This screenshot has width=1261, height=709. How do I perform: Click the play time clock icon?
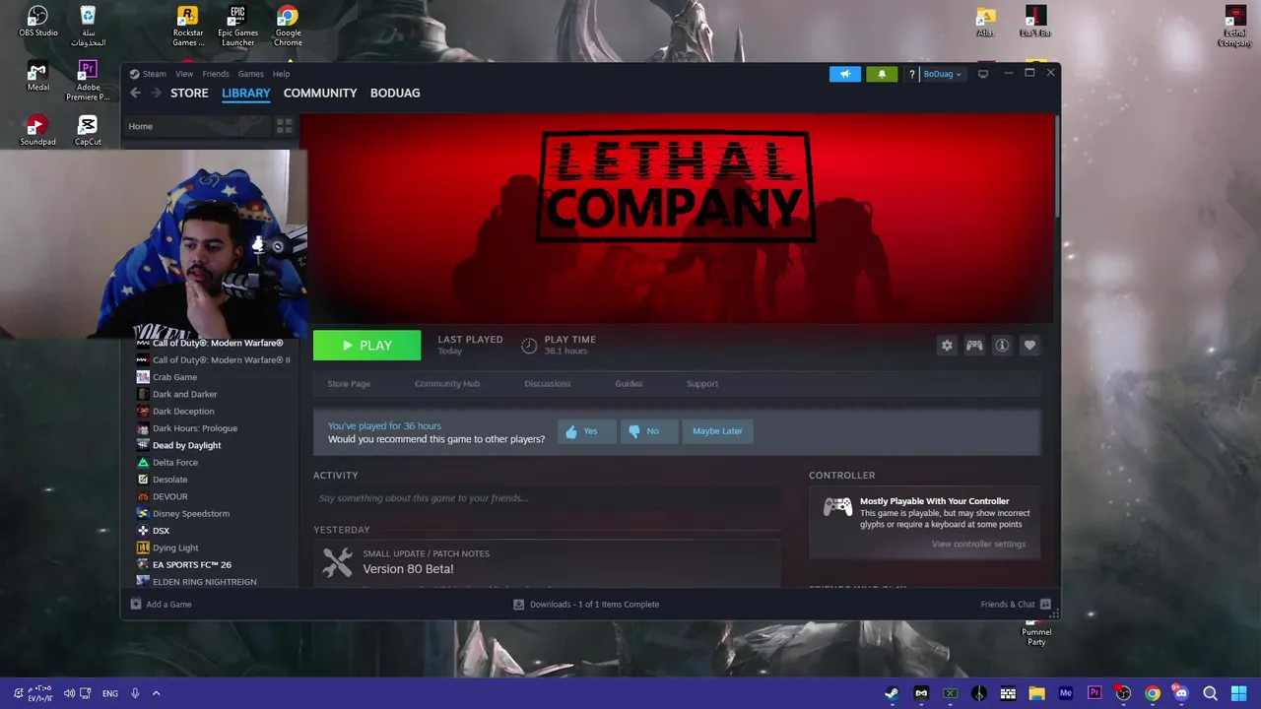[x=529, y=345]
